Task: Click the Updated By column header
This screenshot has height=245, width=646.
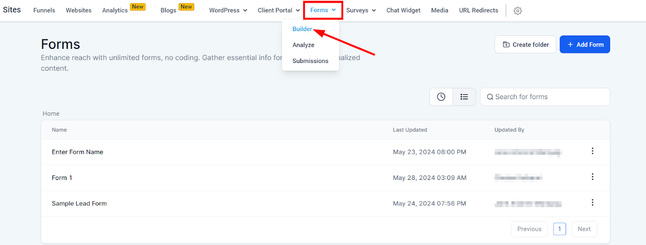Action: [x=509, y=130]
